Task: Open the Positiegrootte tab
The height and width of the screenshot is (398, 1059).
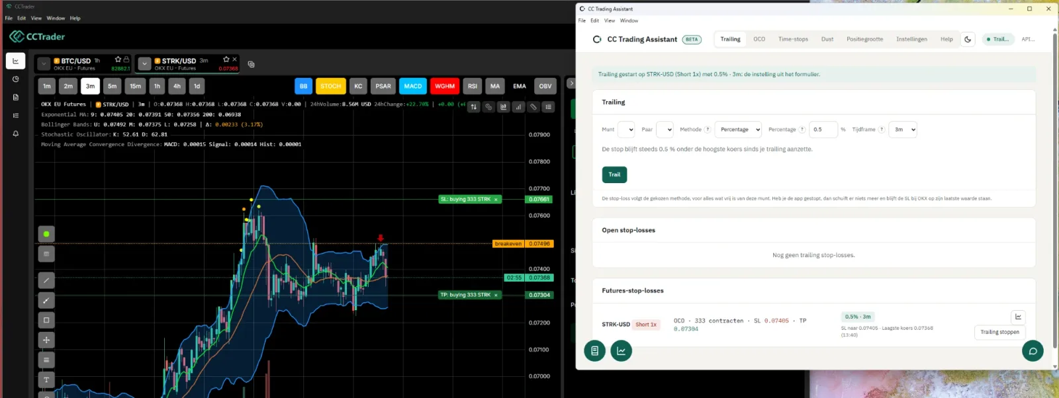Action: pyautogui.click(x=864, y=39)
